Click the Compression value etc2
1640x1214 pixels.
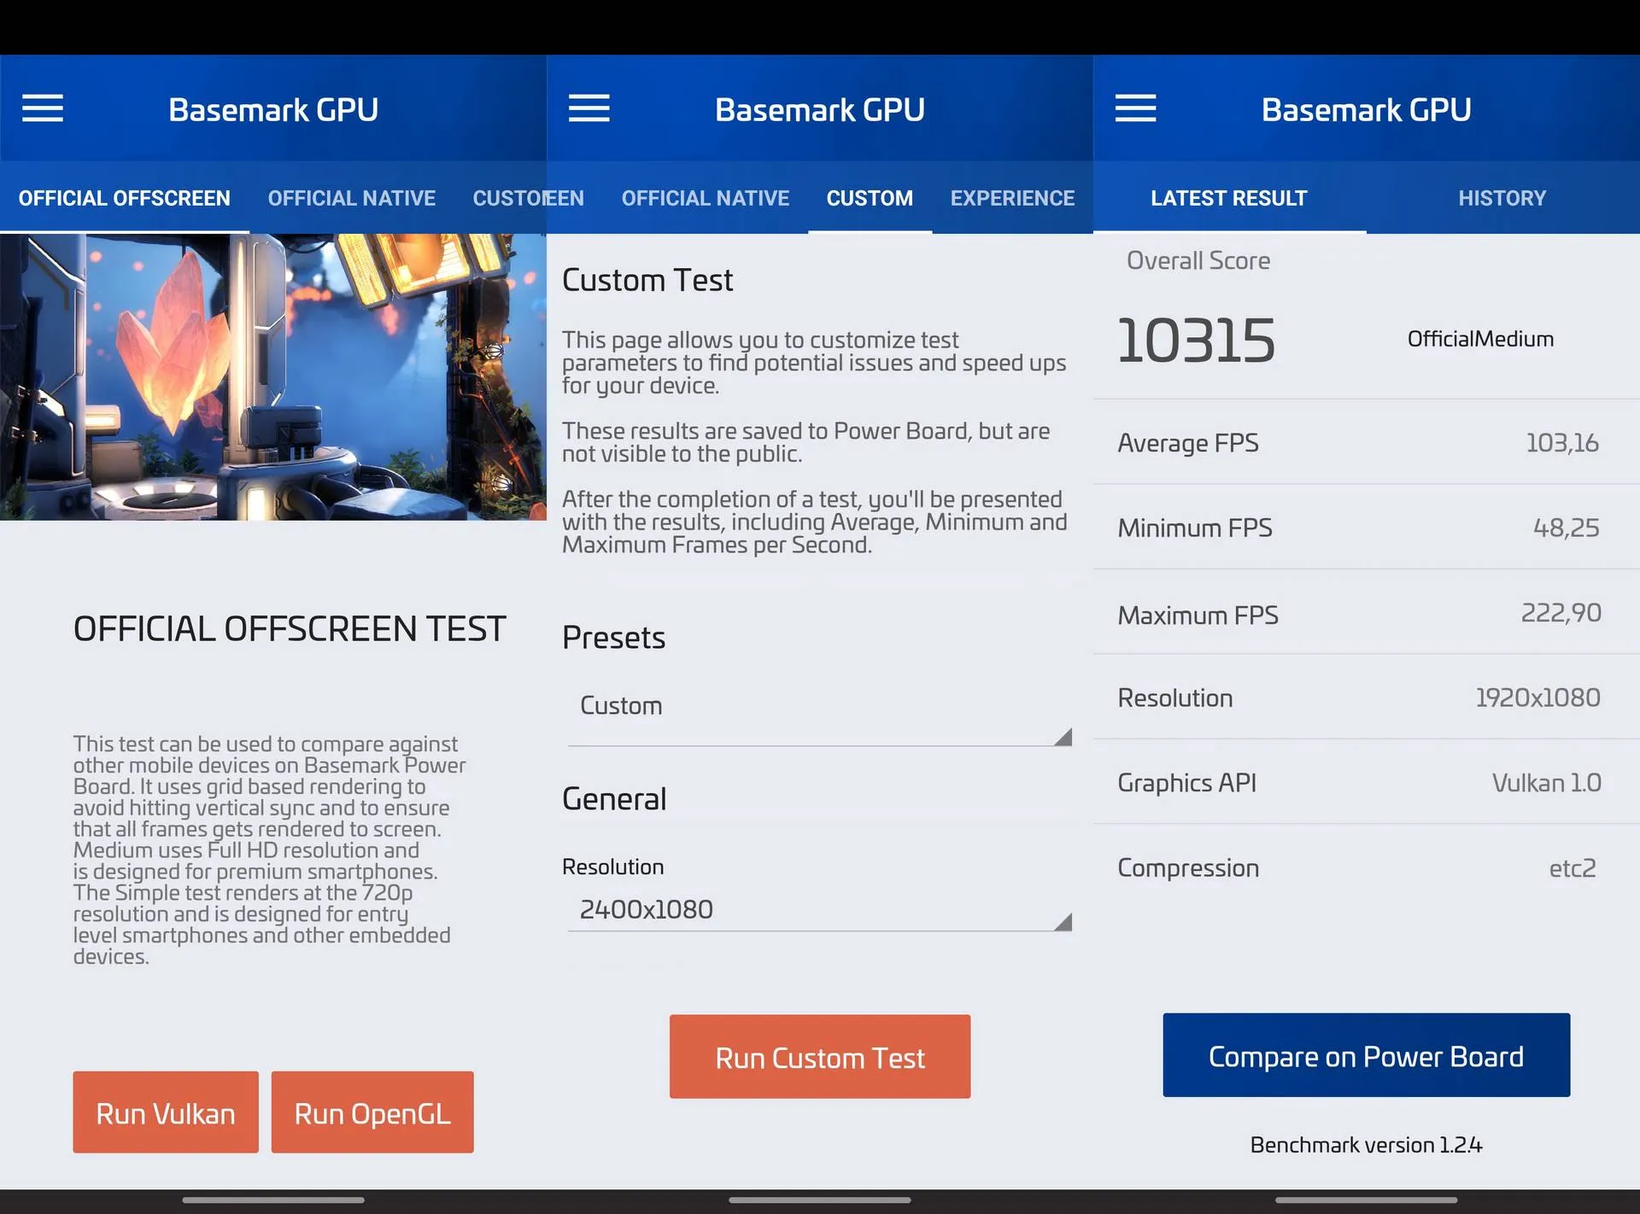[x=1573, y=868]
